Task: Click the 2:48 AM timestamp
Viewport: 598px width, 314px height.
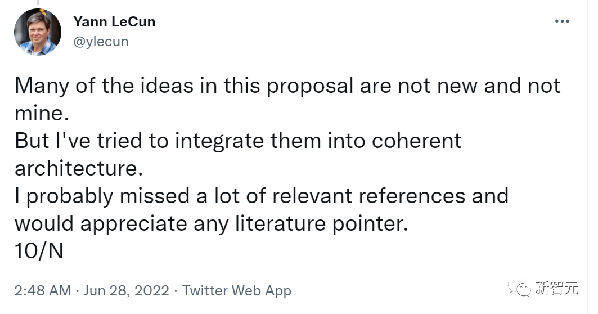Action: click(x=43, y=290)
